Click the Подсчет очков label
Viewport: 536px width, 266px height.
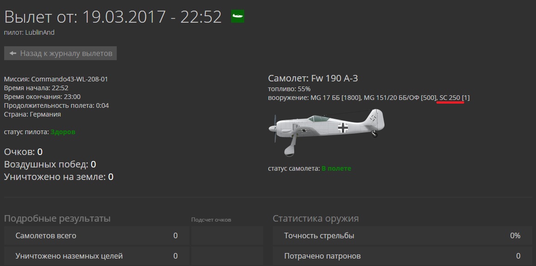(211, 220)
